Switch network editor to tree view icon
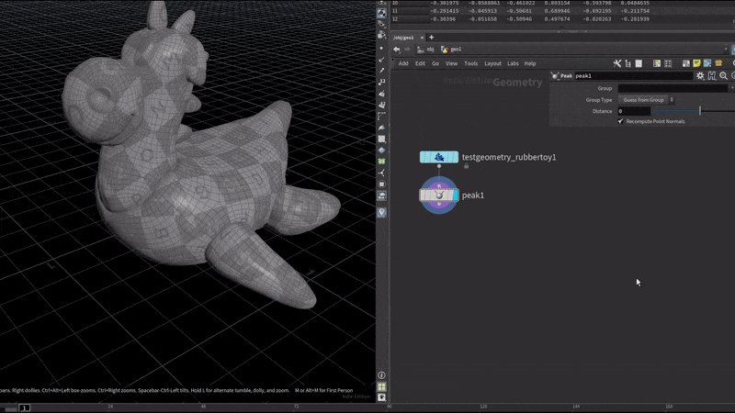The image size is (735, 413). 628,63
